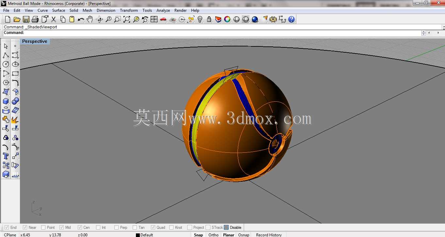Paste using the clipboard icon
This screenshot has height=237, width=445.
(72, 19)
